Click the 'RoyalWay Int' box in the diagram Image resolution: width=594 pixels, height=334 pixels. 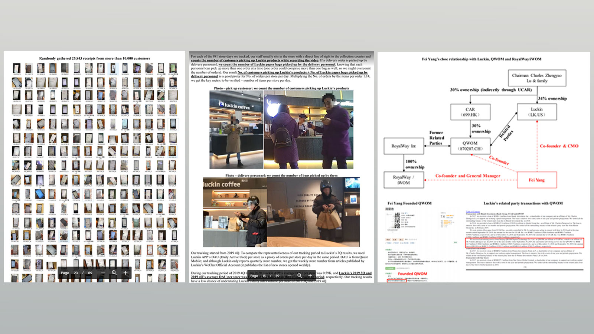pos(404,146)
